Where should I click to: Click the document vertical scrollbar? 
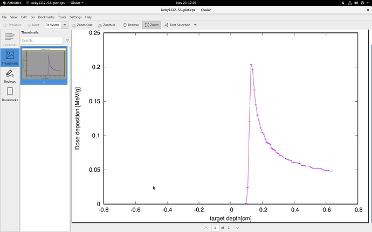(371, 134)
